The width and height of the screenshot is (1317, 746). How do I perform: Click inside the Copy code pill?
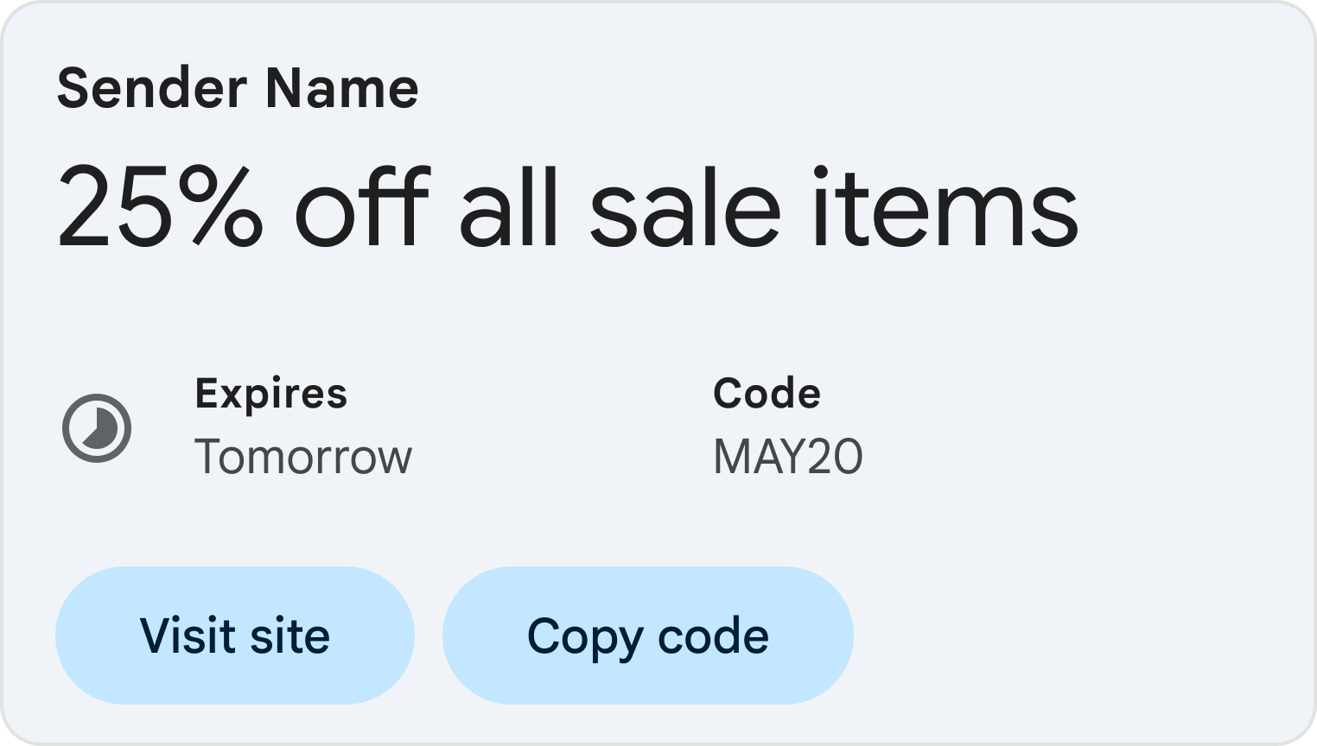(x=647, y=635)
